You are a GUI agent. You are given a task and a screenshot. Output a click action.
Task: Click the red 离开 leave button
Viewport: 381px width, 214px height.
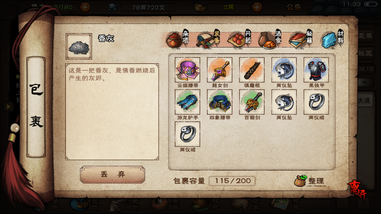[357, 190]
